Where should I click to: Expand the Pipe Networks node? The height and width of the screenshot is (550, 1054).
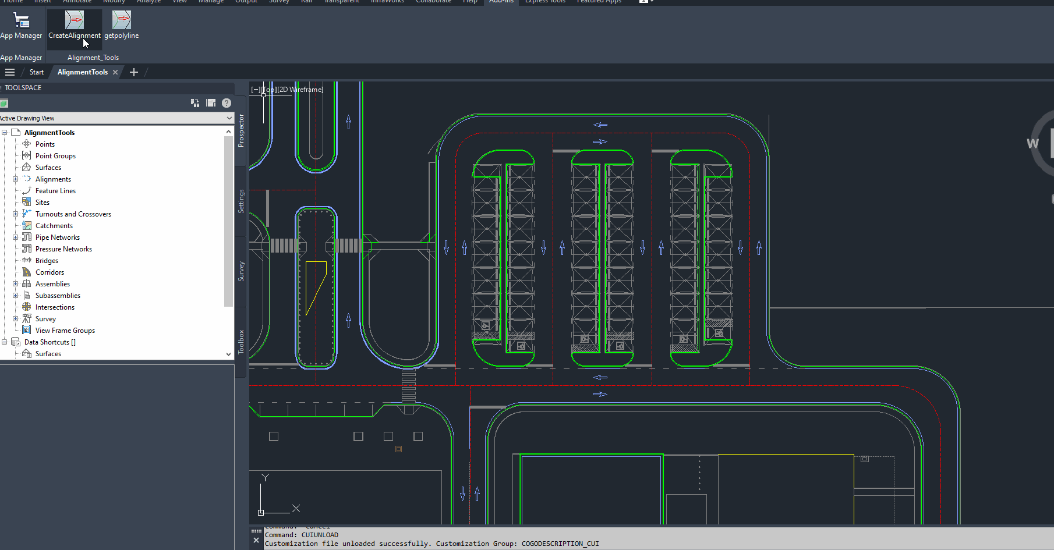(x=16, y=237)
